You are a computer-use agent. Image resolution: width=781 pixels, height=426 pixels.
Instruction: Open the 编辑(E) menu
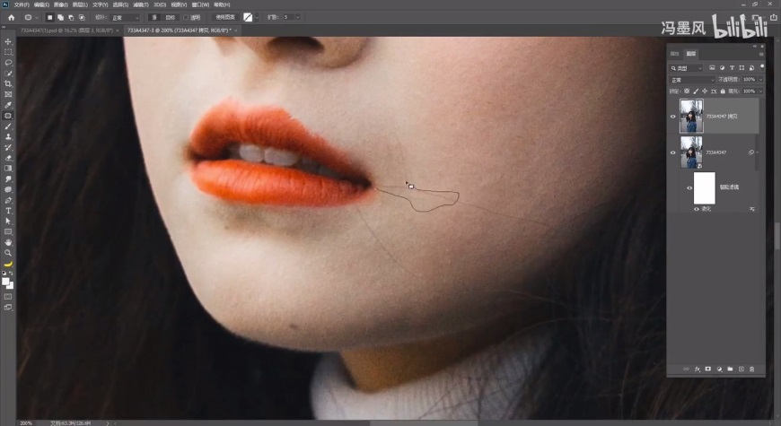click(41, 4)
